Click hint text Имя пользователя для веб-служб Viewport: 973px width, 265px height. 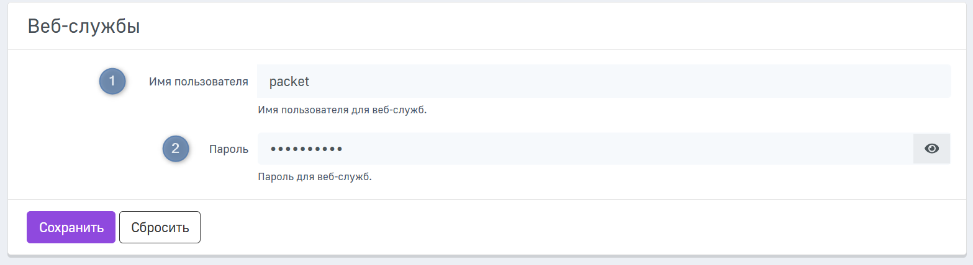click(x=342, y=110)
